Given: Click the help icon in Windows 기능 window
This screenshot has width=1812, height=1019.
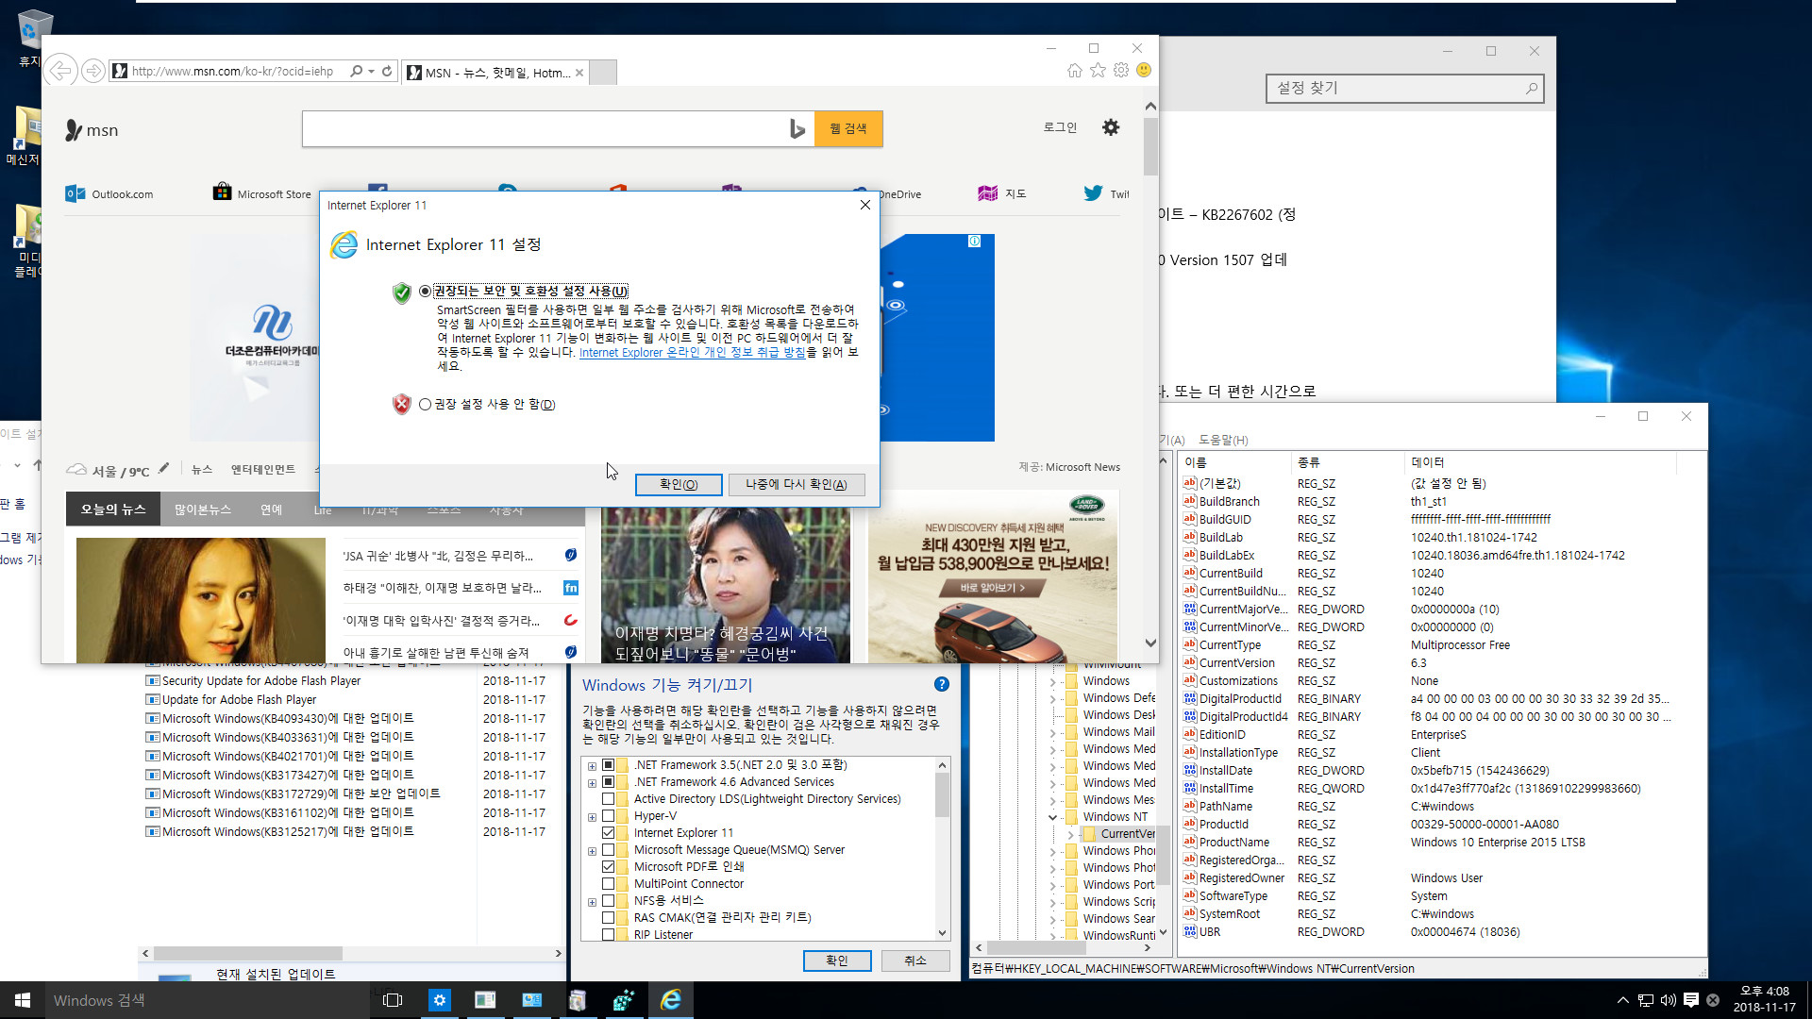Looking at the screenshot, I should coord(941,685).
